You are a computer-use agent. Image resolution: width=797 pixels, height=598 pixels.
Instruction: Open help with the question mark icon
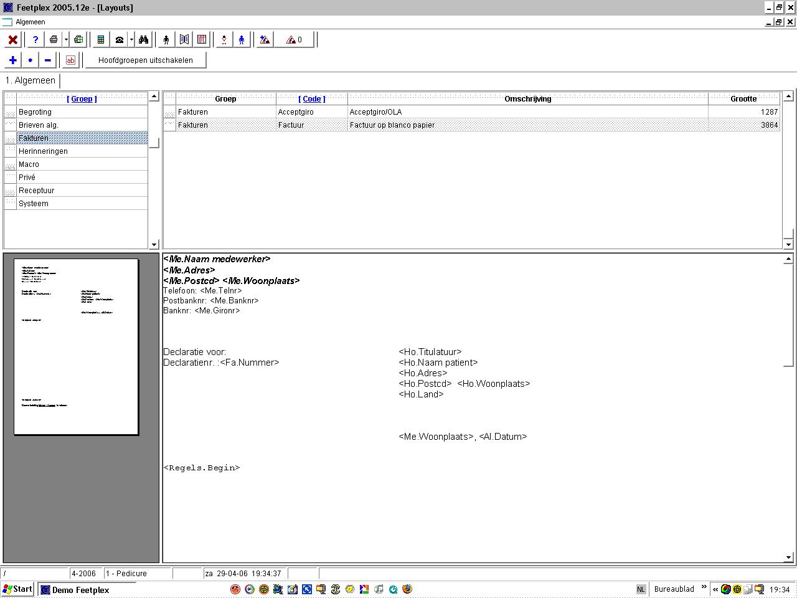[35, 40]
